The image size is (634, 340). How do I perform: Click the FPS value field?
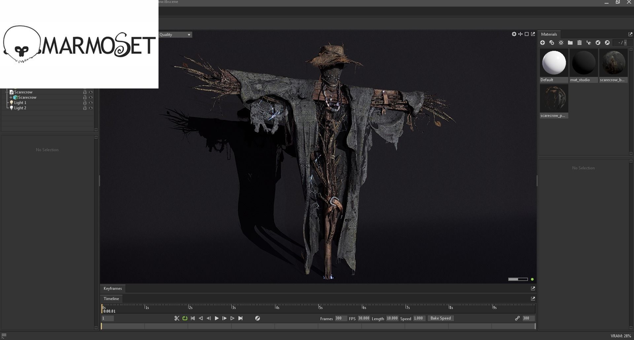(364, 318)
